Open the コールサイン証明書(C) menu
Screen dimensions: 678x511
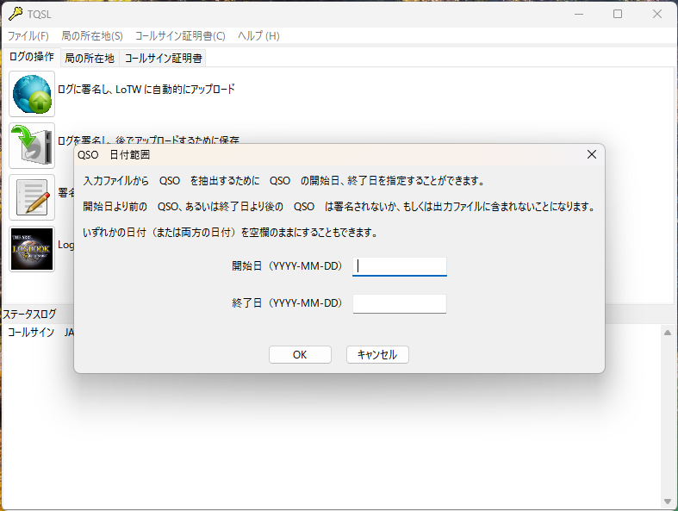point(180,36)
